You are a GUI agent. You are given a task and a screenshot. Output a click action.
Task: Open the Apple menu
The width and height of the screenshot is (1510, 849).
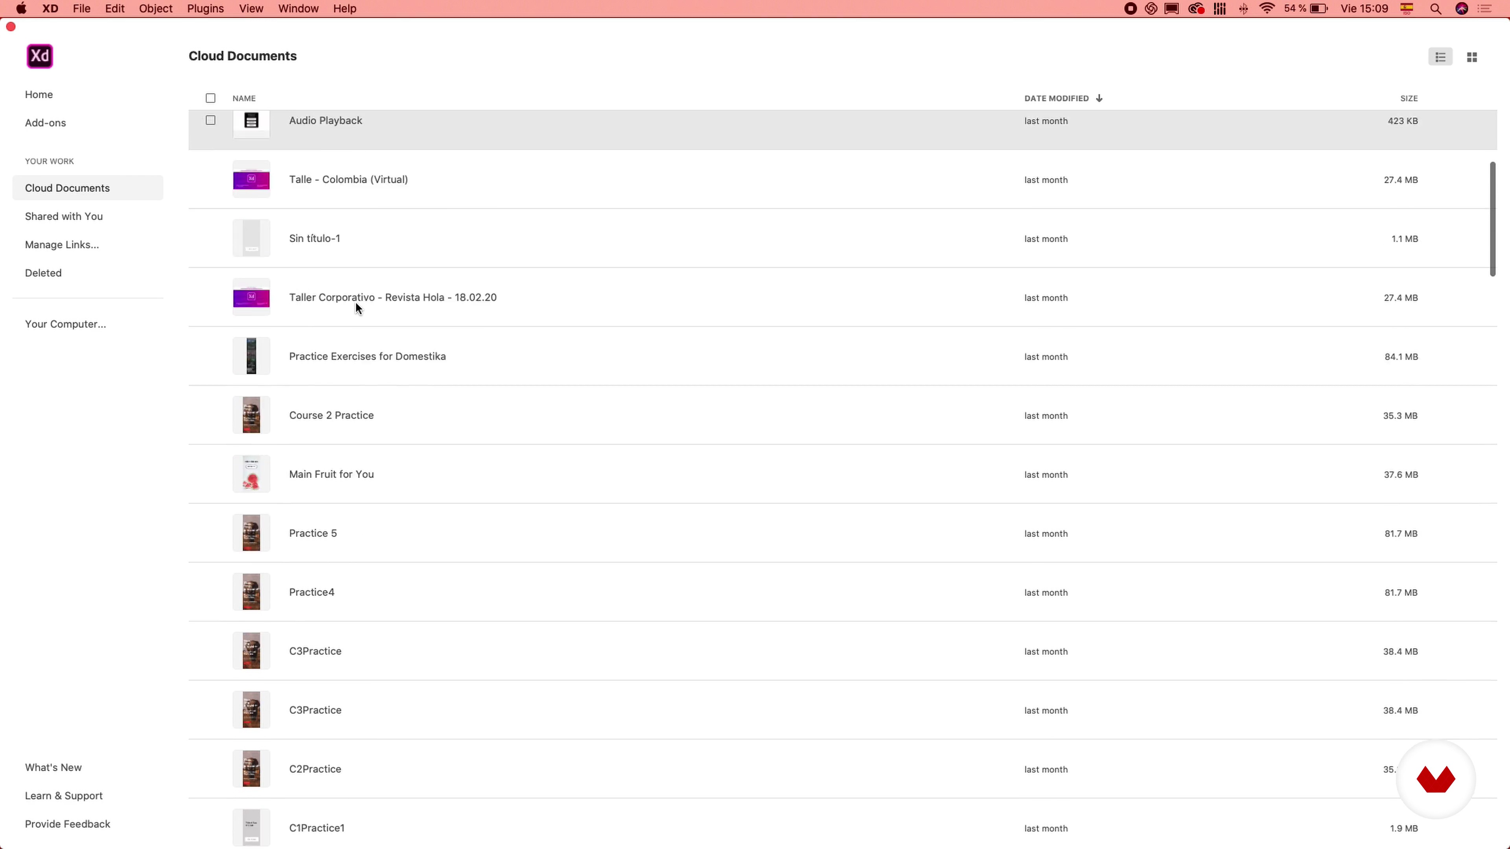pyautogui.click(x=21, y=8)
